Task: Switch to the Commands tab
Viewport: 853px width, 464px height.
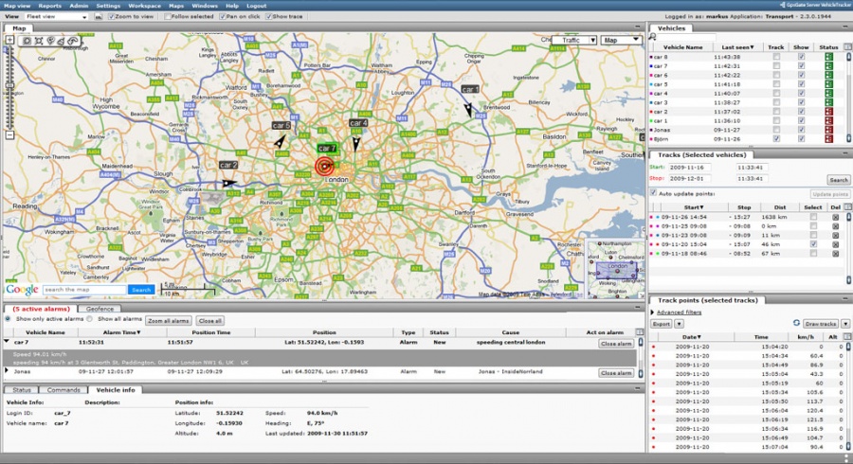Action: pyautogui.click(x=64, y=390)
